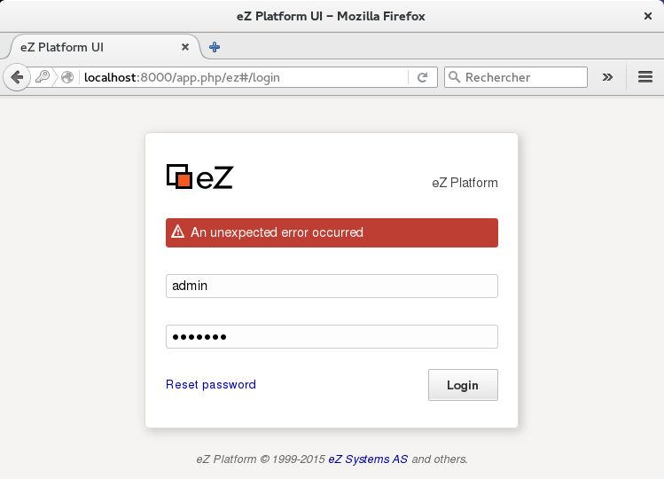Open the Firefox hamburger menu
The image size is (664, 479).
tap(645, 77)
